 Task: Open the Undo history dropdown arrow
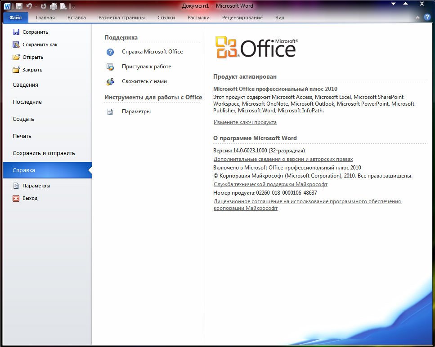tap(36, 7)
